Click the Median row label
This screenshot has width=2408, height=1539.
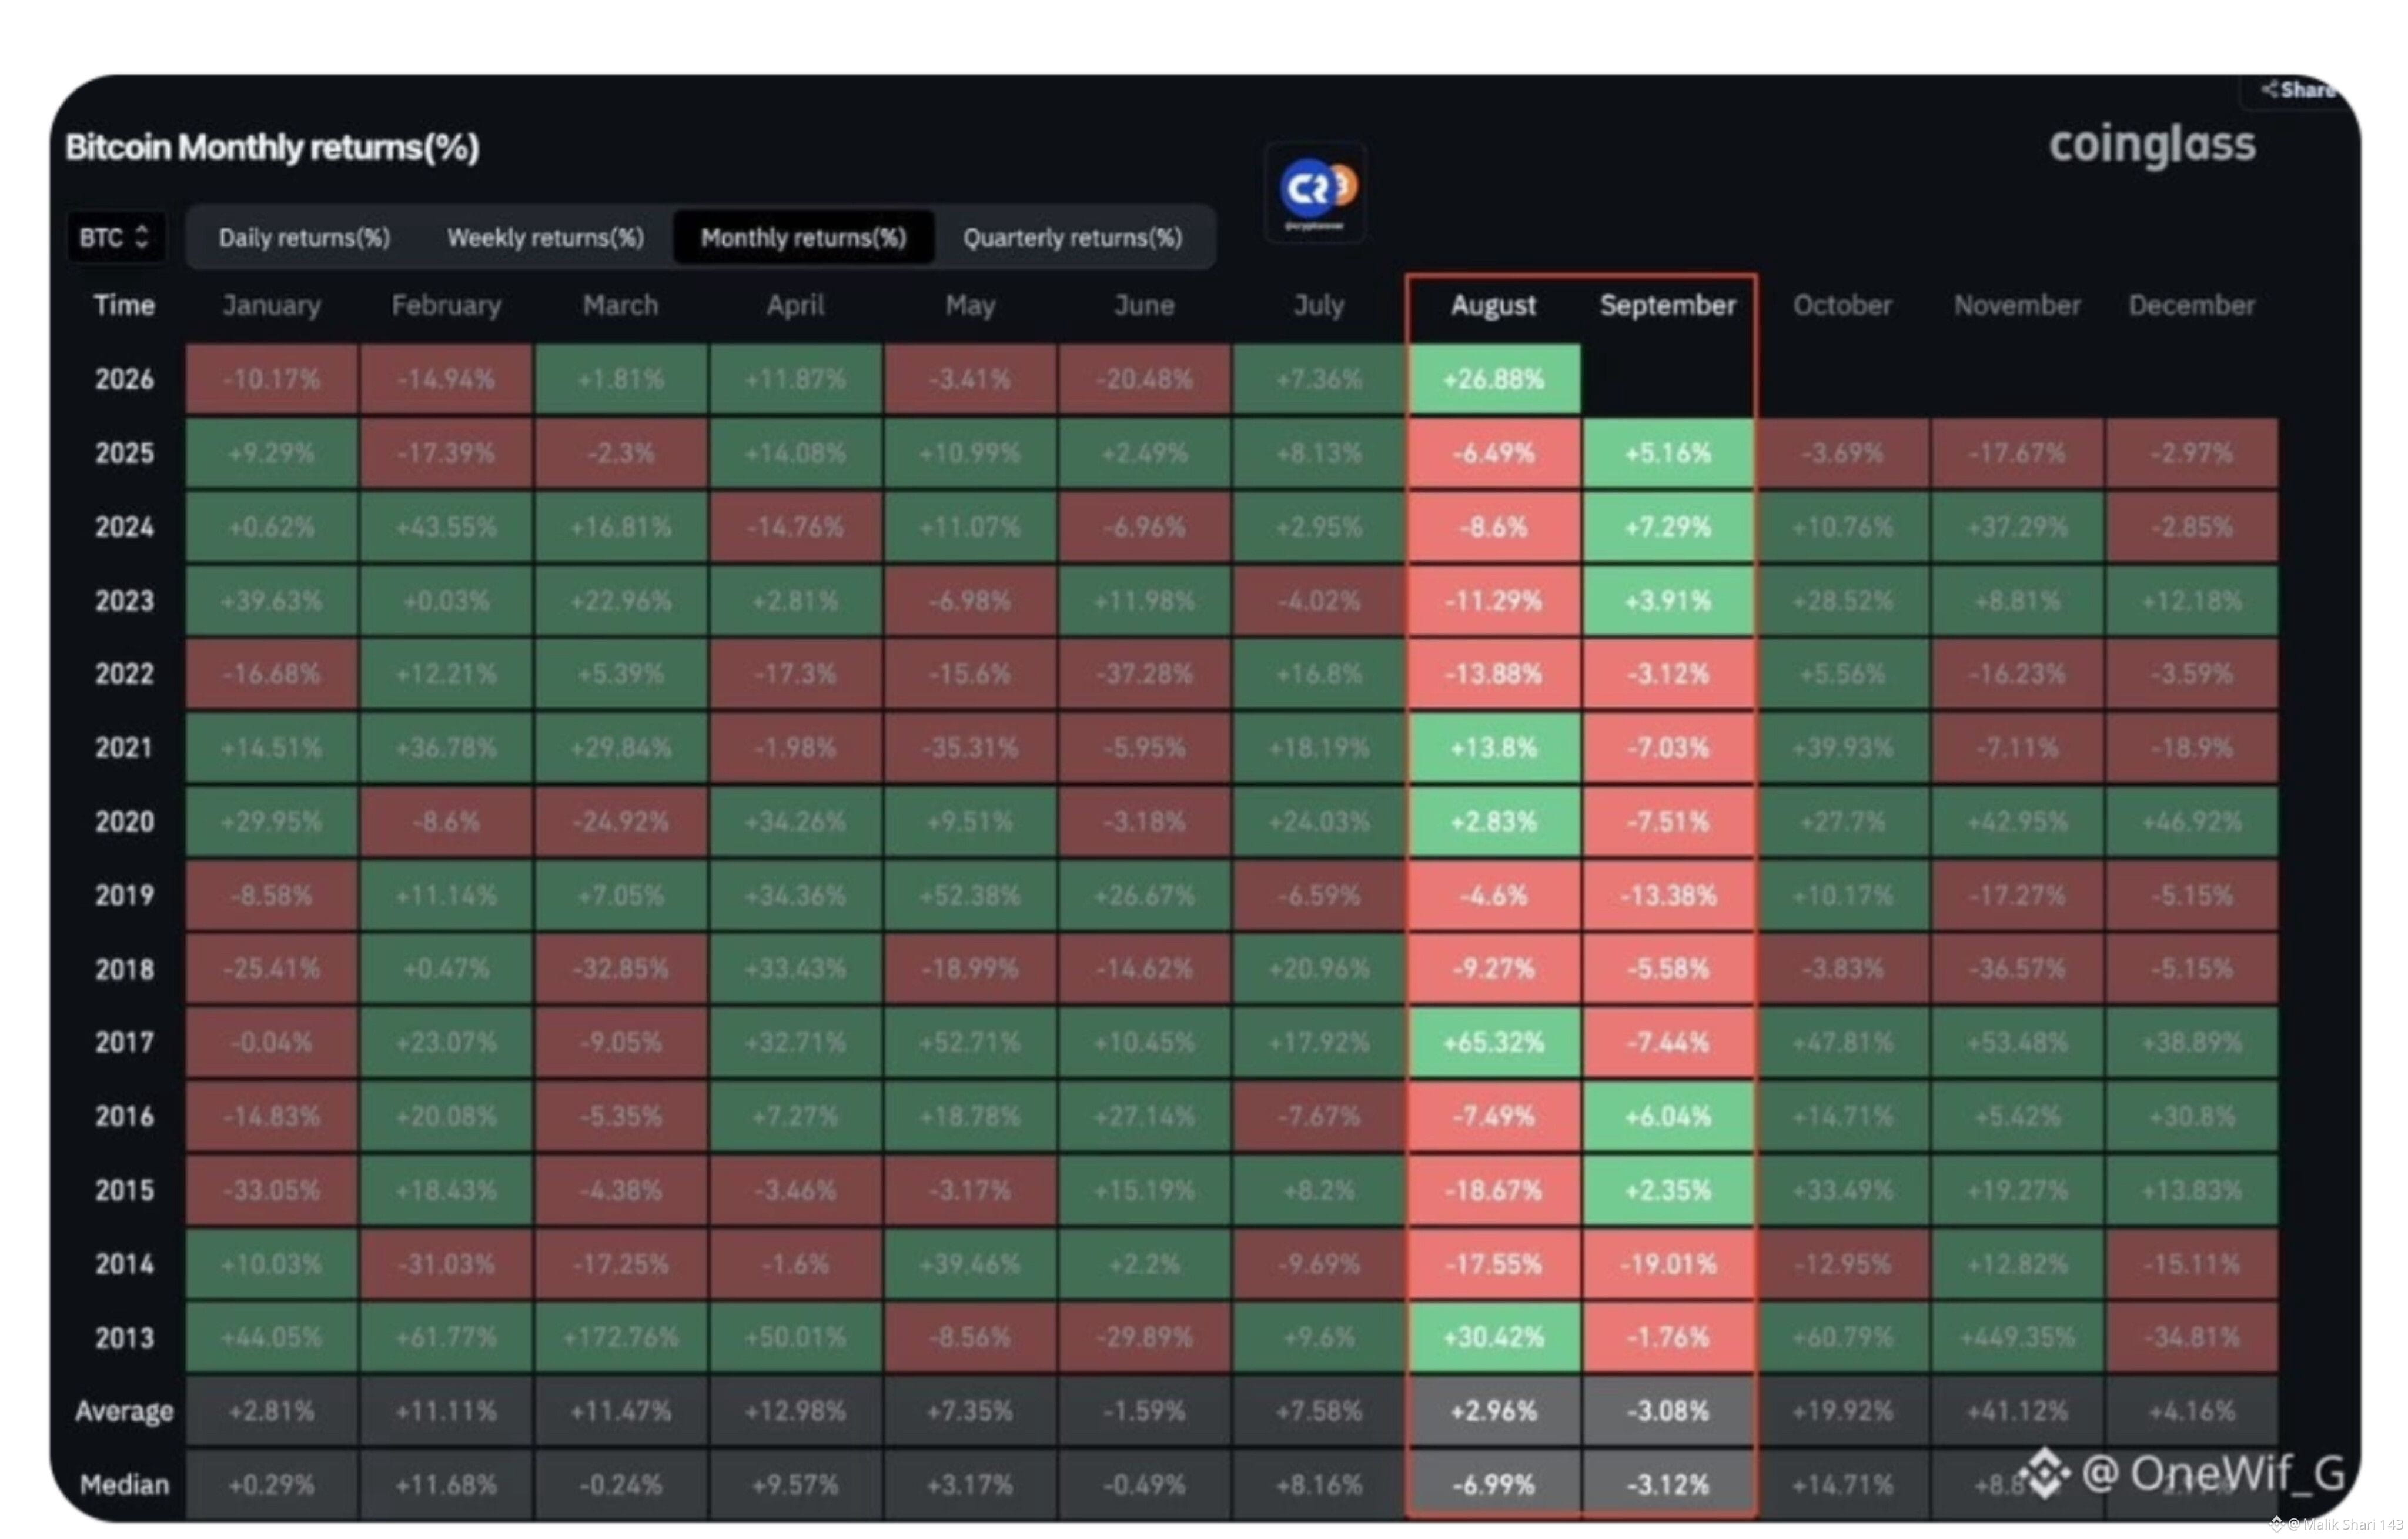124,1485
